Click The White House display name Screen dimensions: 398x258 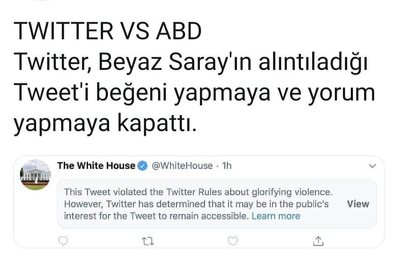tap(96, 166)
